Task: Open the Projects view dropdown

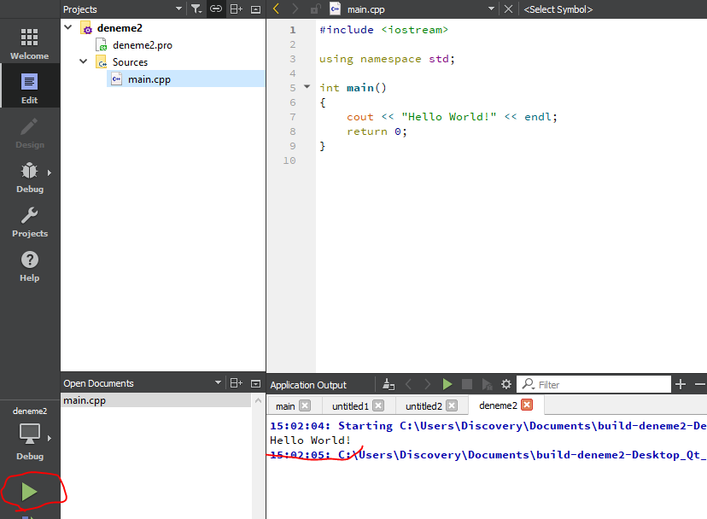Action: 178,9
